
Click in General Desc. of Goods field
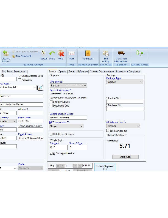point(68,118)
